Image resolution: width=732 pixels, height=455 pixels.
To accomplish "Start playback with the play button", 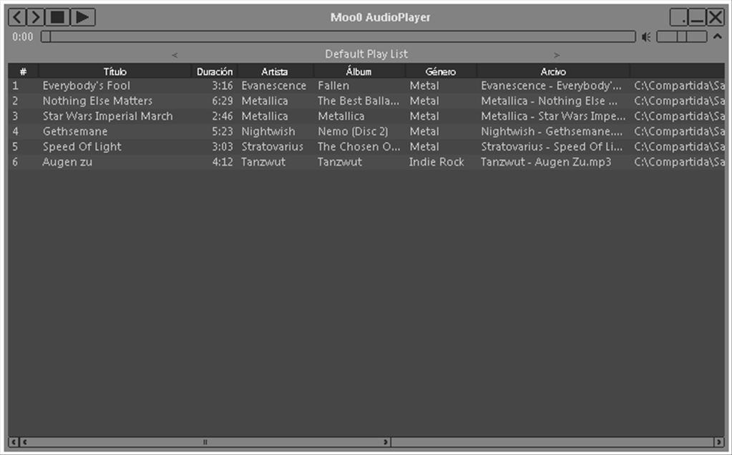I will tap(82, 18).
